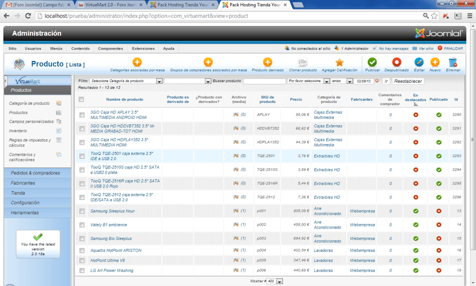Click the Despublicado red toolbar icon
The width and height of the screenshot is (476, 286).
396,62
